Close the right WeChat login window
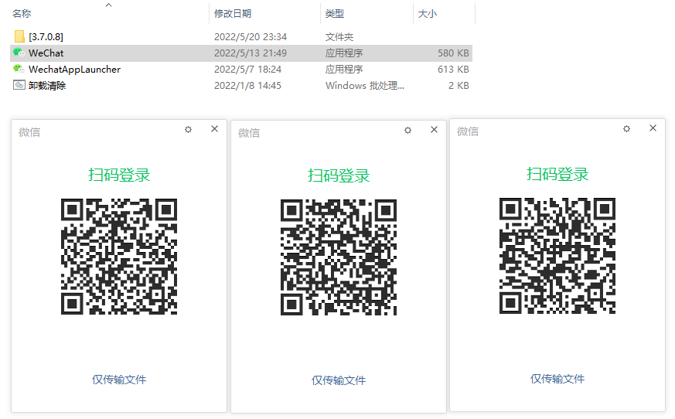The height and width of the screenshot is (419, 675). (x=653, y=128)
